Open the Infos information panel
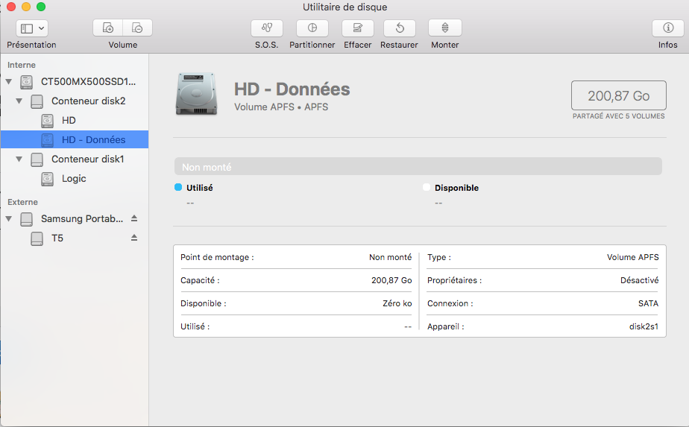Viewport: 689px width, 427px height. click(667, 28)
